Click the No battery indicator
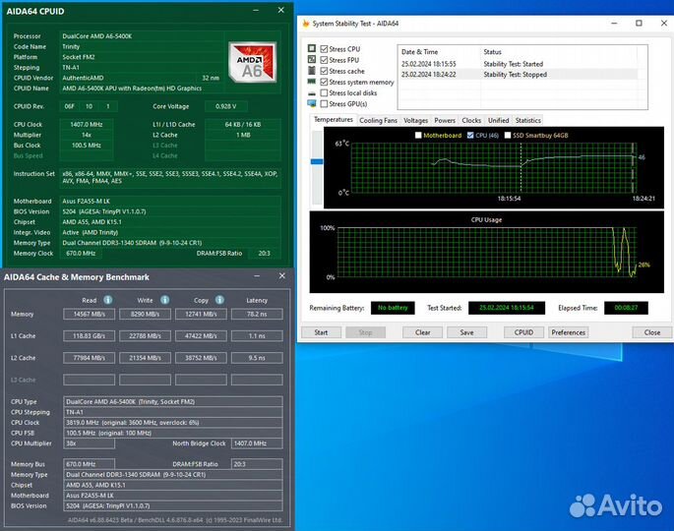 click(393, 308)
